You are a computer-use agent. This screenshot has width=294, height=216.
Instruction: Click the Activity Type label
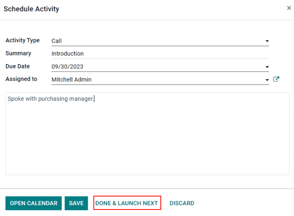point(23,41)
